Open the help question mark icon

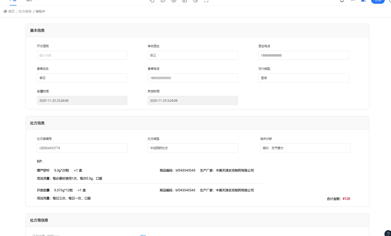pyautogui.click(x=388, y=233)
